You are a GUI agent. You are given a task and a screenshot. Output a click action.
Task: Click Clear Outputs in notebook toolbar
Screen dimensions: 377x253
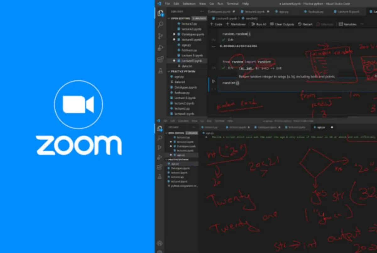[x=282, y=24]
